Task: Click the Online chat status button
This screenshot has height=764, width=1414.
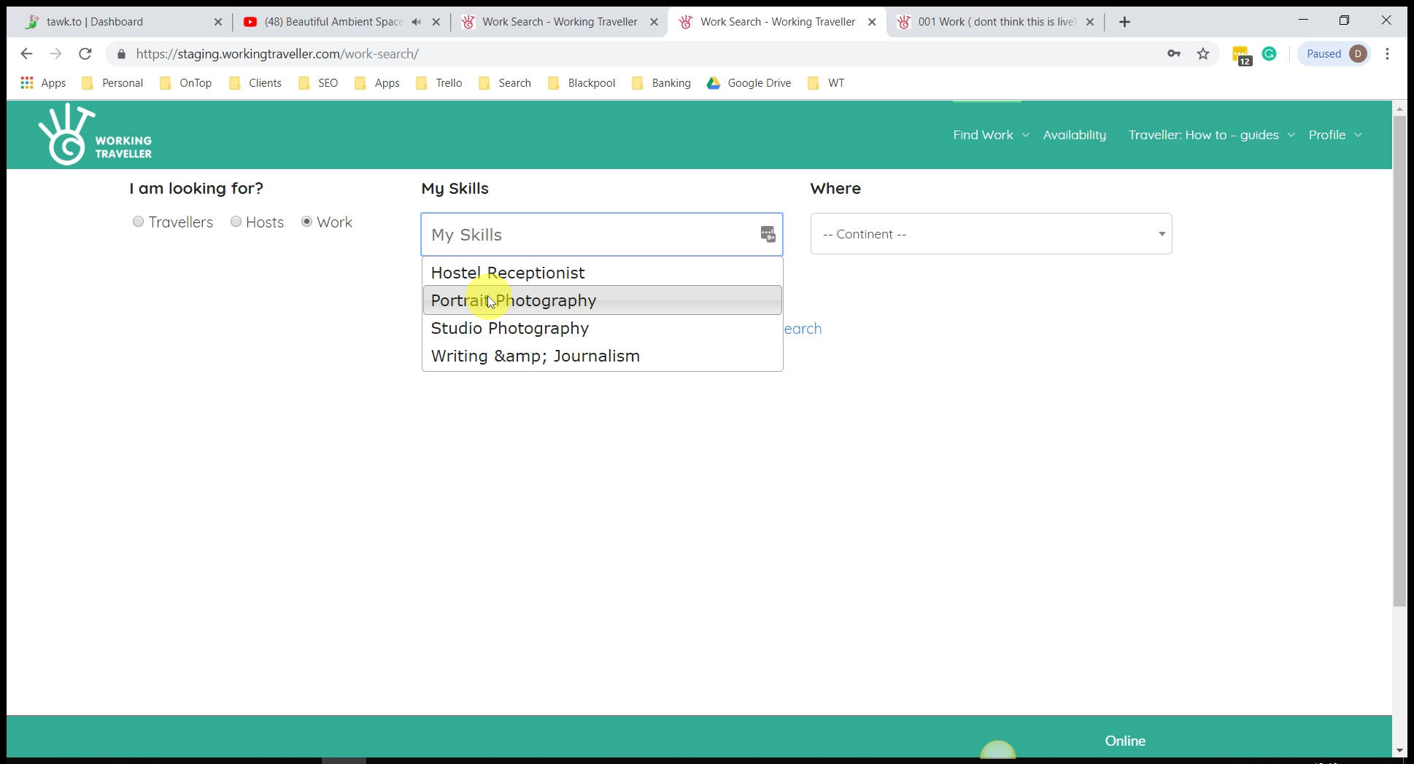Action: pos(1124,741)
